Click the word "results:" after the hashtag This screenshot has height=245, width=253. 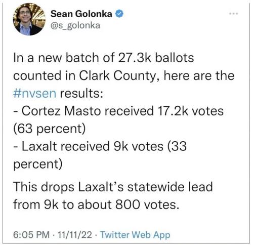(x=81, y=93)
